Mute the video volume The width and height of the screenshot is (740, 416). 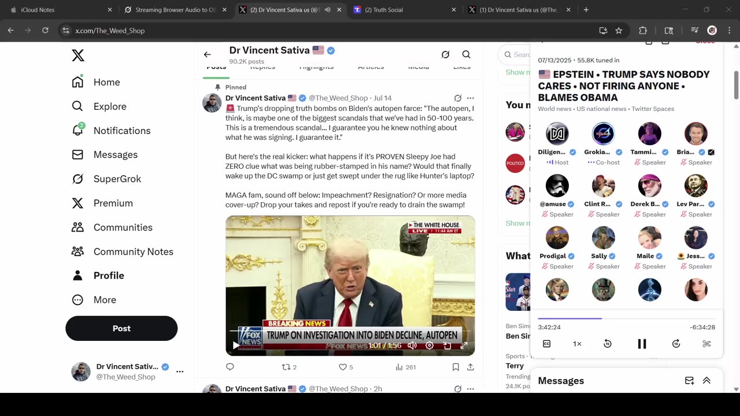(412, 346)
